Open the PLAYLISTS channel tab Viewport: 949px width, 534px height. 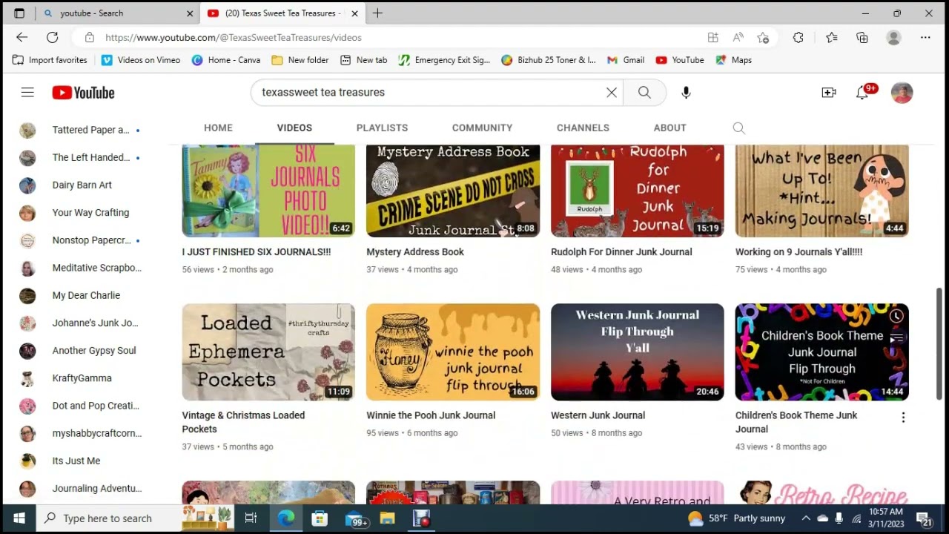tap(382, 128)
